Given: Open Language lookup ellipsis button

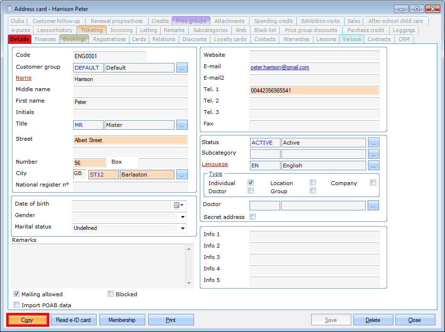Looking at the screenshot, I should [373, 166].
